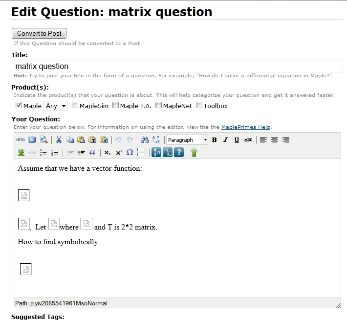Screen dimensions: 347x322
Task: Open the Maple math equation editor icon
Action: (156, 153)
